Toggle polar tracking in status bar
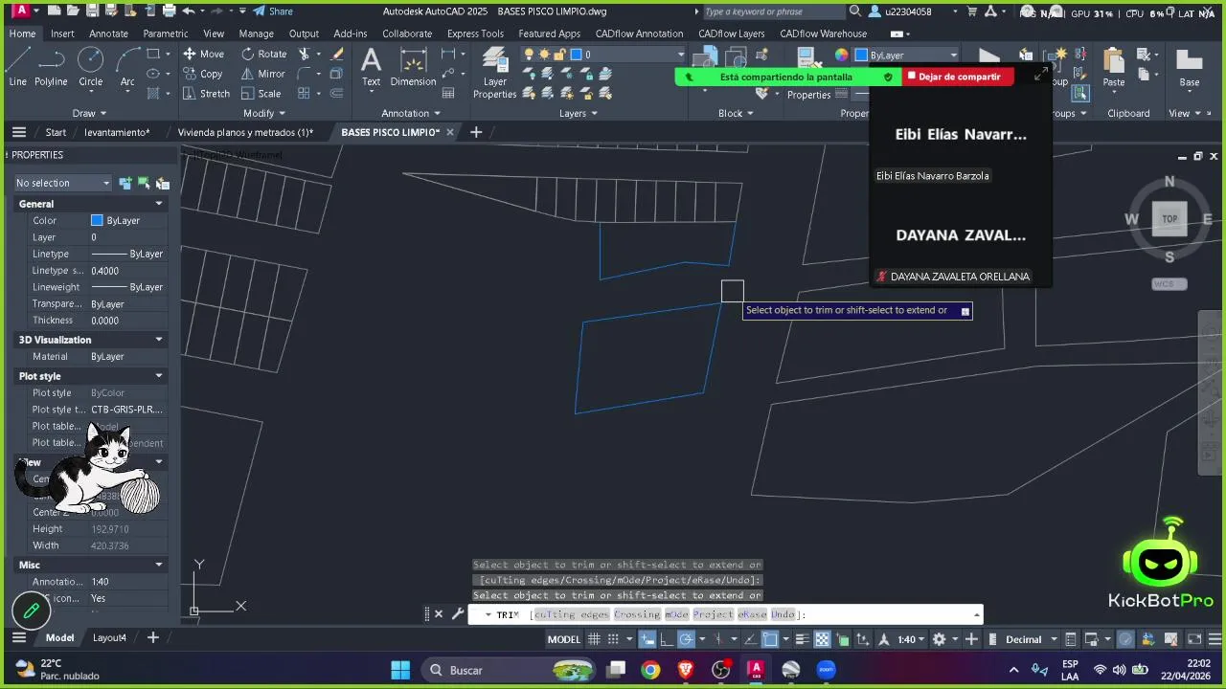 click(686, 639)
